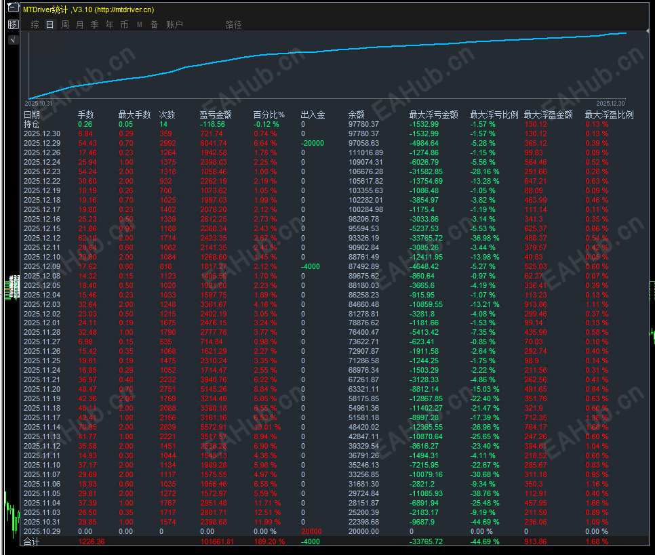
Task: Click the 最大手数 column header
Action: [134, 115]
